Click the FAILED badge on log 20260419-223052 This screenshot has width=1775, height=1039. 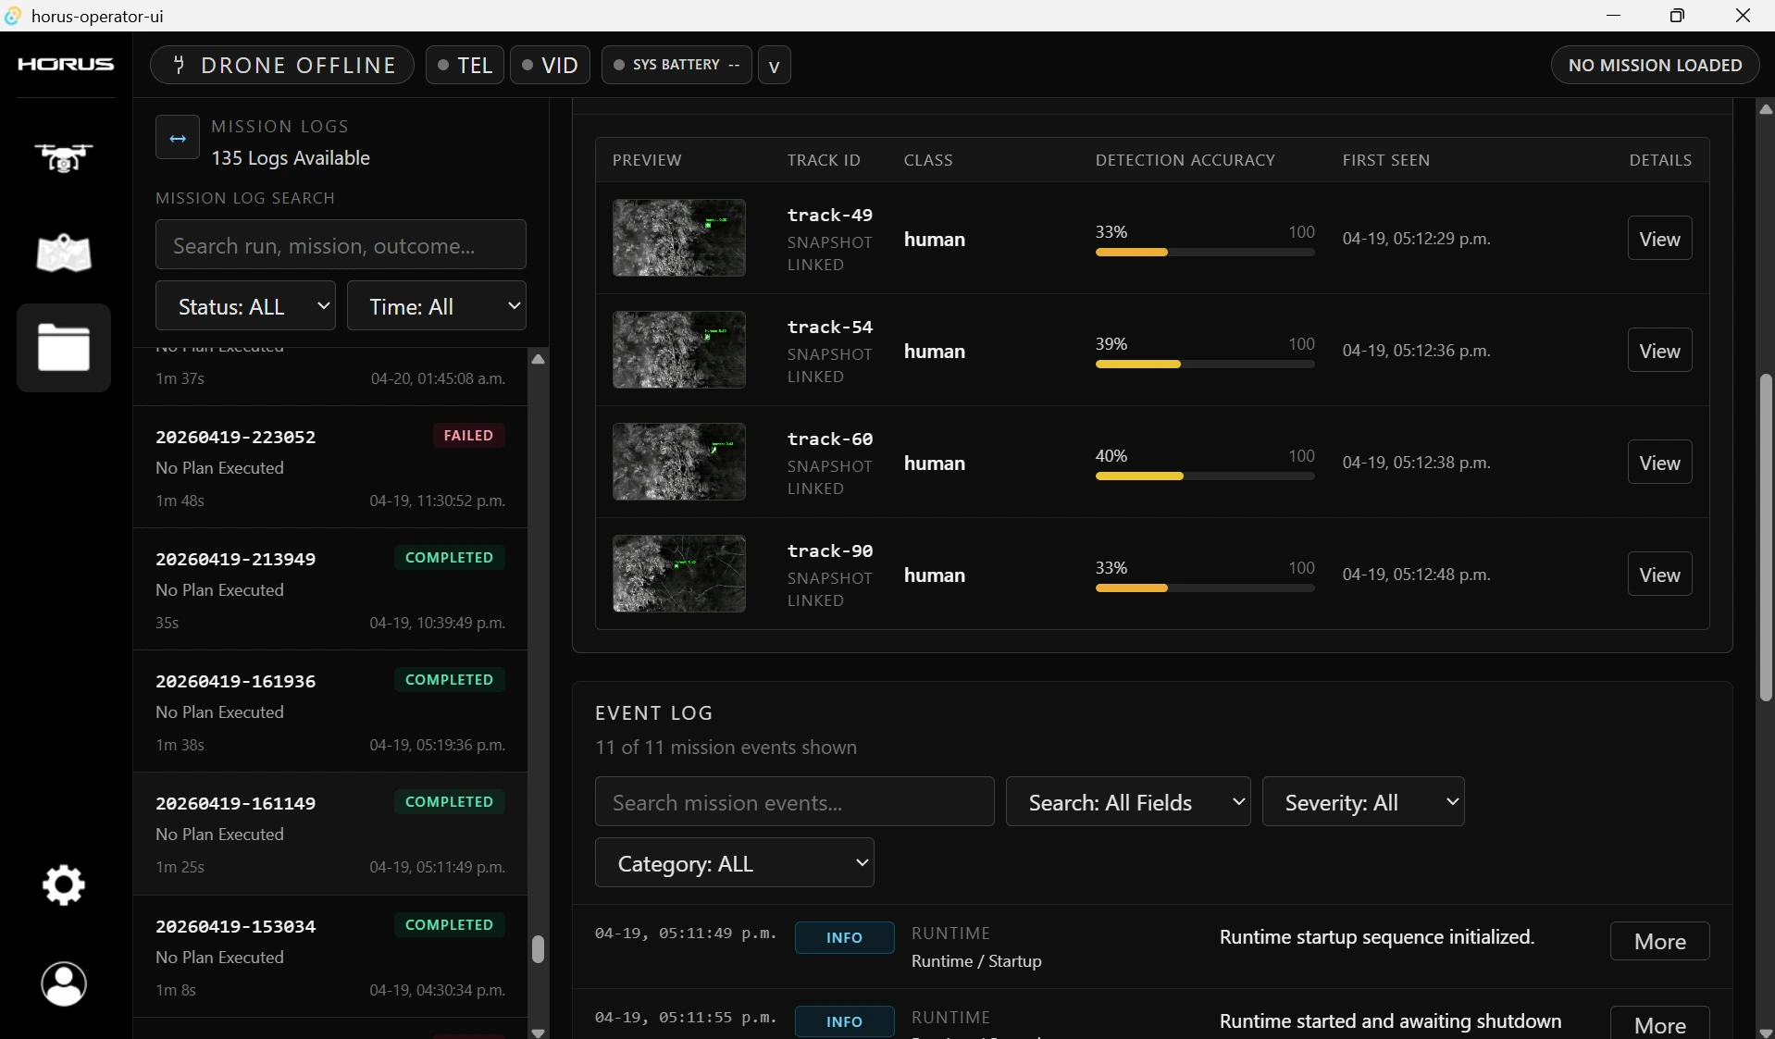point(468,436)
